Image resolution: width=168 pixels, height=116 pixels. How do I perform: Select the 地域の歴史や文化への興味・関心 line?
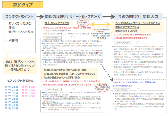pos(62,78)
